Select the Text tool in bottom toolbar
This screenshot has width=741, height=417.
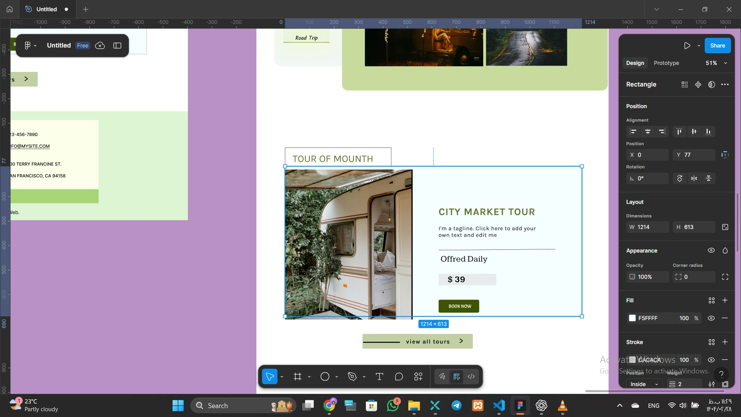379,376
